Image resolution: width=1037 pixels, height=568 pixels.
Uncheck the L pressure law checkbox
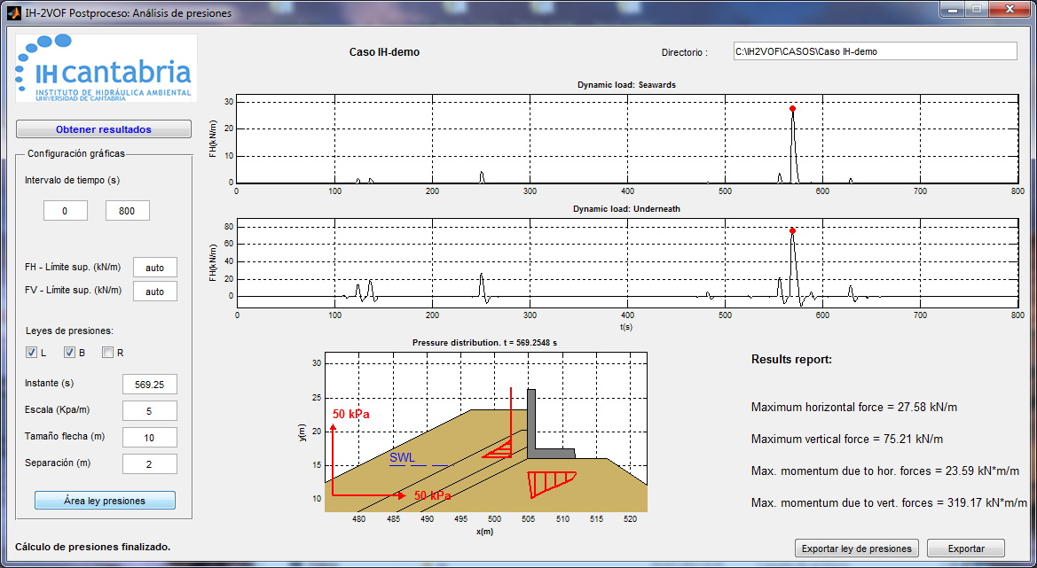point(32,353)
